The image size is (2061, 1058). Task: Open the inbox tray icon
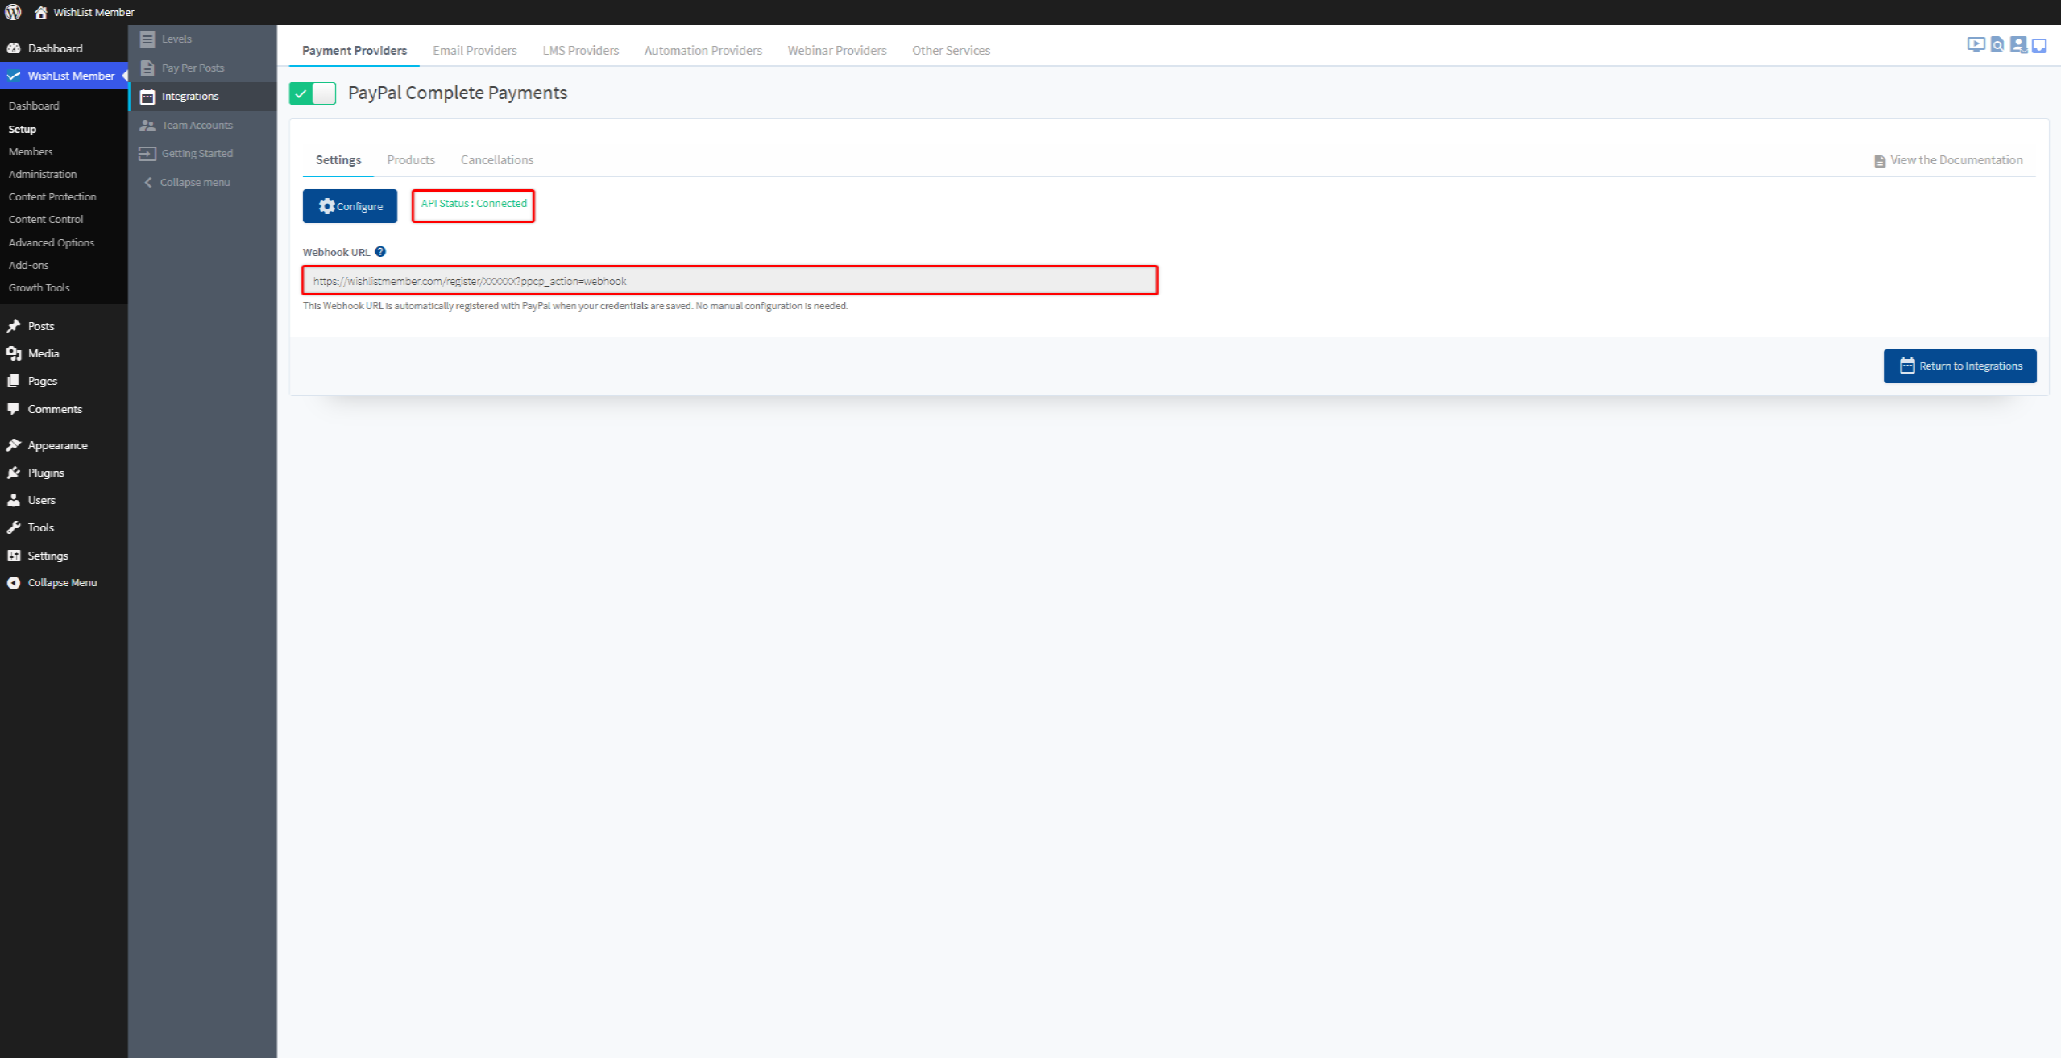2039,46
